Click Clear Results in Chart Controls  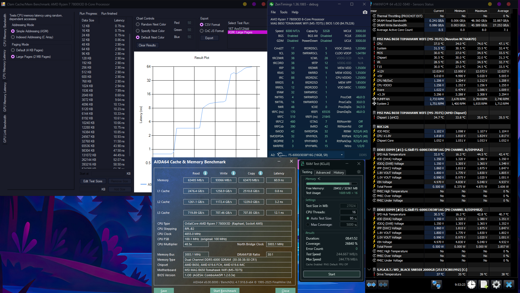coord(147,45)
